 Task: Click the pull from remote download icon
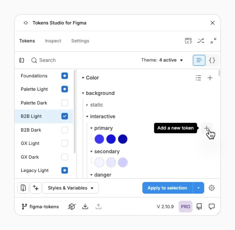tap(85, 207)
